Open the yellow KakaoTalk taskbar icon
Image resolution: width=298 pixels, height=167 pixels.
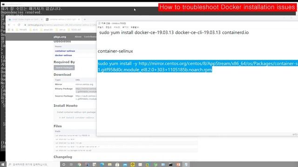click(x=133, y=165)
